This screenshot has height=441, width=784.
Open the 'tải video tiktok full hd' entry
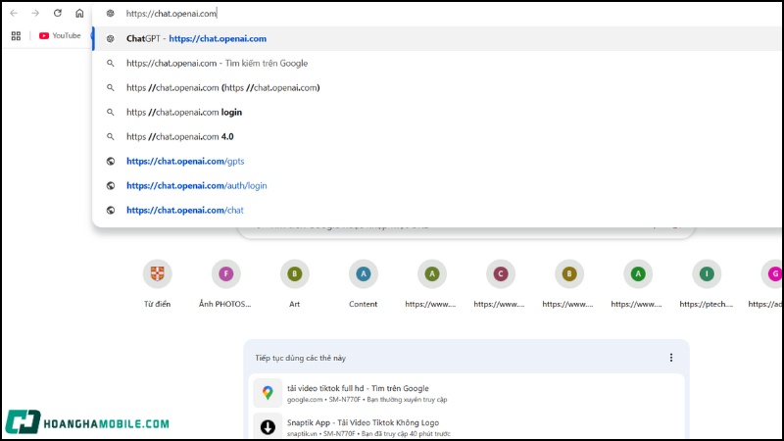358,389
